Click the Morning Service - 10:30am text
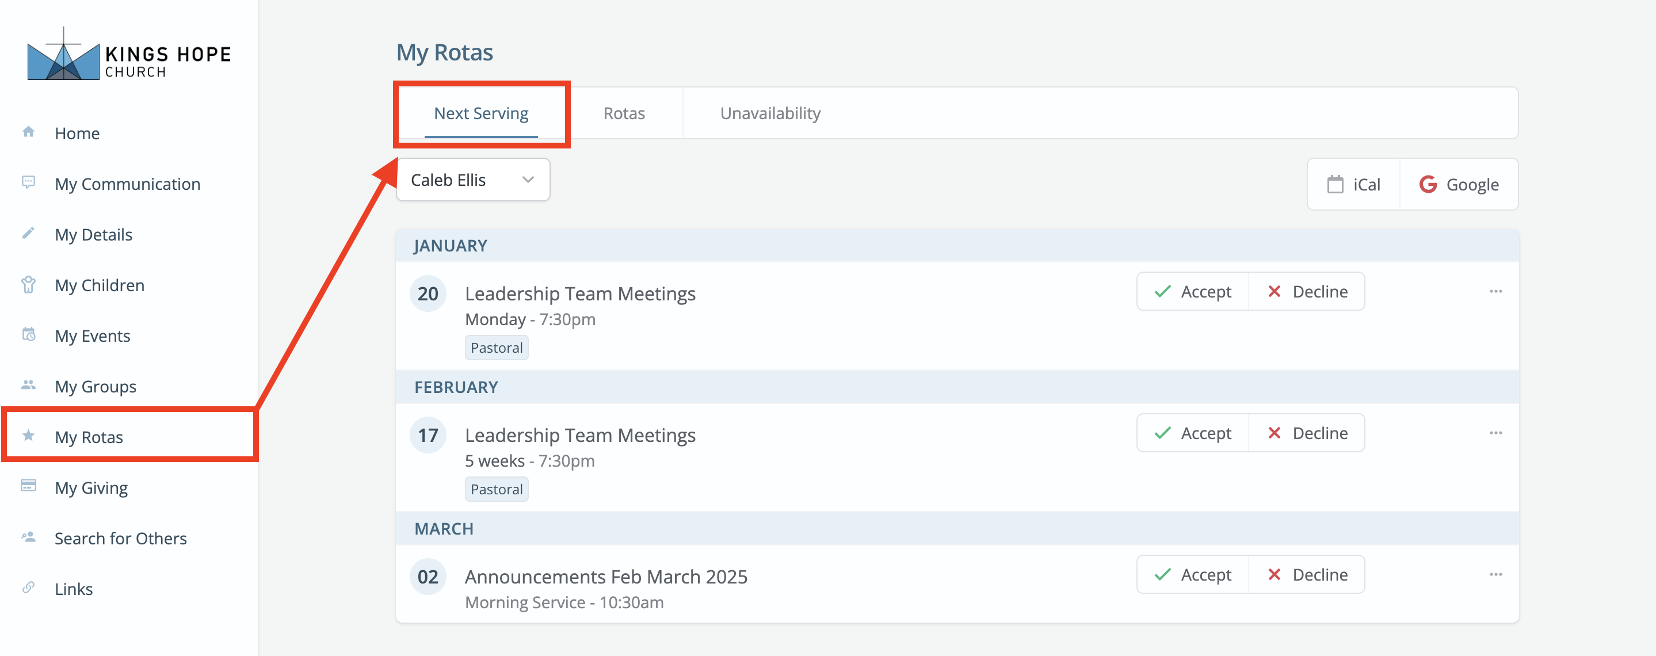This screenshot has width=1656, height=656. tap(564, 602)
